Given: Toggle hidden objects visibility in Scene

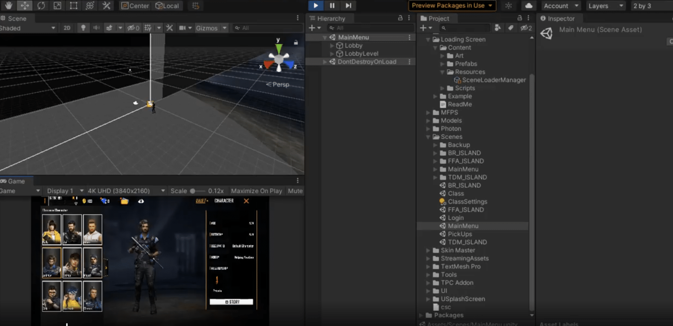Looking at the screenshot, I should pyautogui.click(x=133, y=28).
